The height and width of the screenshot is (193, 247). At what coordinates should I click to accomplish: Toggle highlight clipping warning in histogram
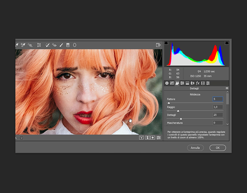coord(227,43)
